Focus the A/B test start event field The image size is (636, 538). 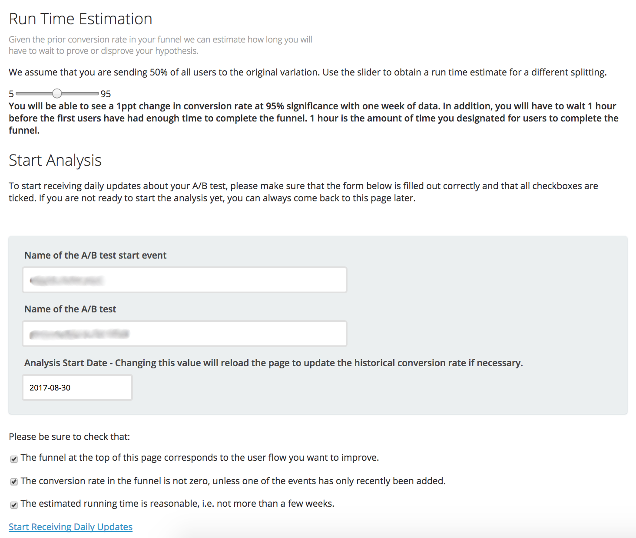click(x=185, y=280)
